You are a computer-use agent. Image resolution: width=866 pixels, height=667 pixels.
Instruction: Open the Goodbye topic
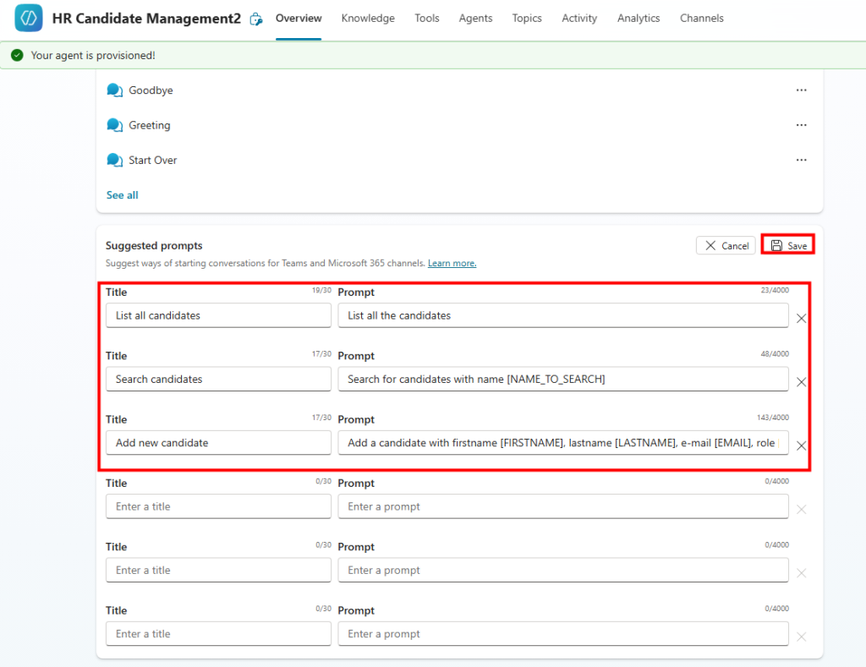pos(151,90)
